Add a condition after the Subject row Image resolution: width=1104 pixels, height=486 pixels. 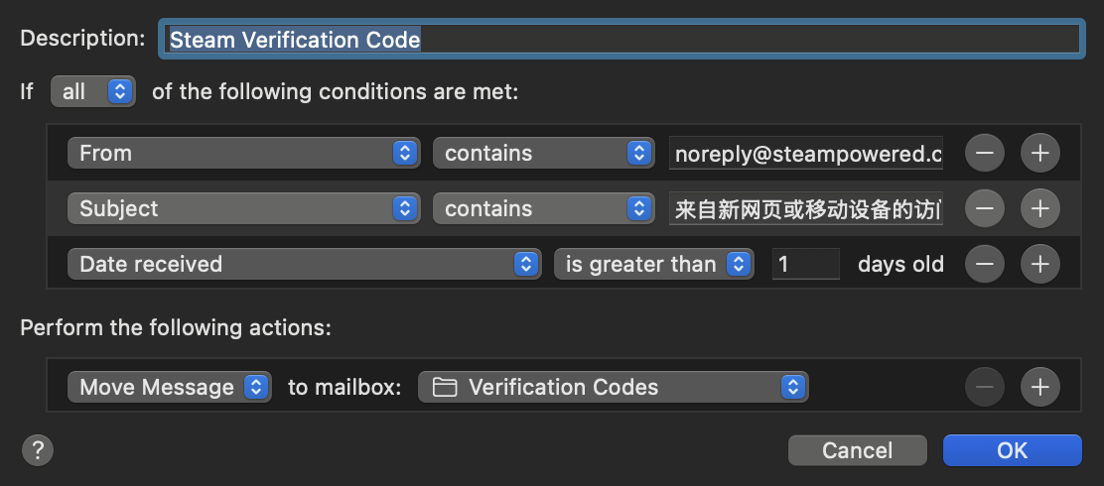(1039, 208)
